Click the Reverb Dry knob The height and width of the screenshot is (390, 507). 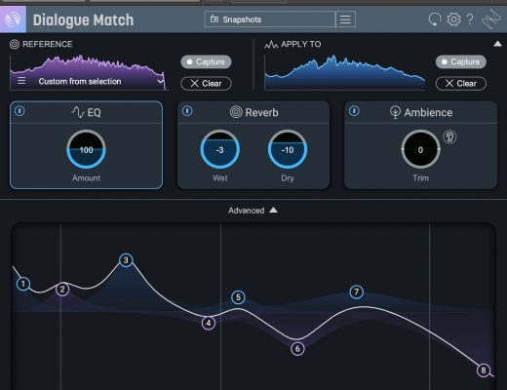(x=288, y=149)
